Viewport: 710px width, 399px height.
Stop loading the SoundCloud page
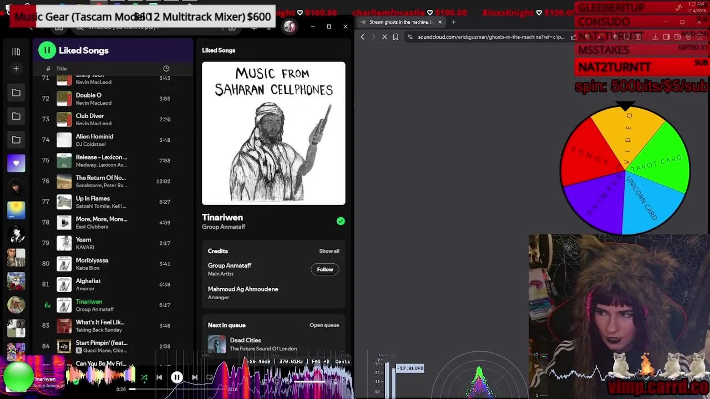(384, 37)
